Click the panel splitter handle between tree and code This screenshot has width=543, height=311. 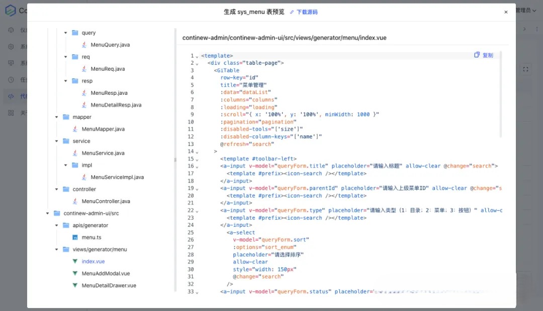pos(175,160)
